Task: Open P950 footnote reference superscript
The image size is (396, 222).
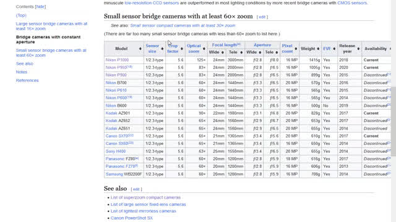Action: (x=129, y=67)
